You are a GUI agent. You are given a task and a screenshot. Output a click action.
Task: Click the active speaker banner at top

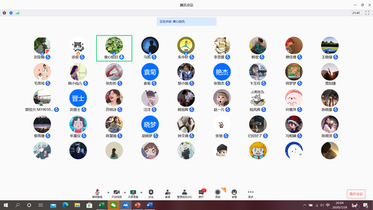(x=187, y=22)
